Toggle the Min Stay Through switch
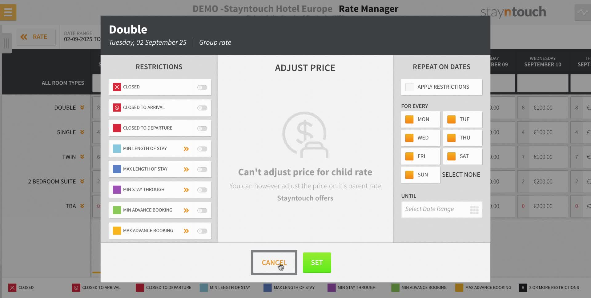The image size is (591, 298). [202, 190]
